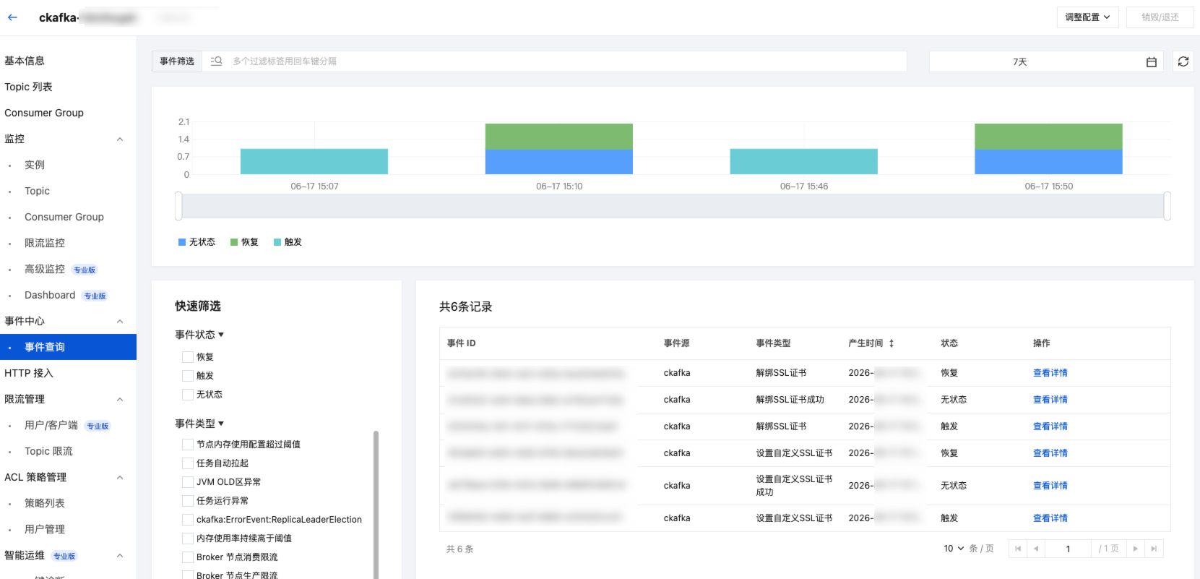Screen dimensions: 1200x579
Task: Go to first page icon
Action: point(1018,549)
